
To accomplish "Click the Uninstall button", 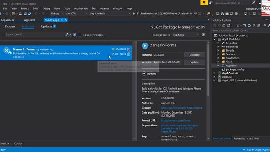I will pos(194,55).
